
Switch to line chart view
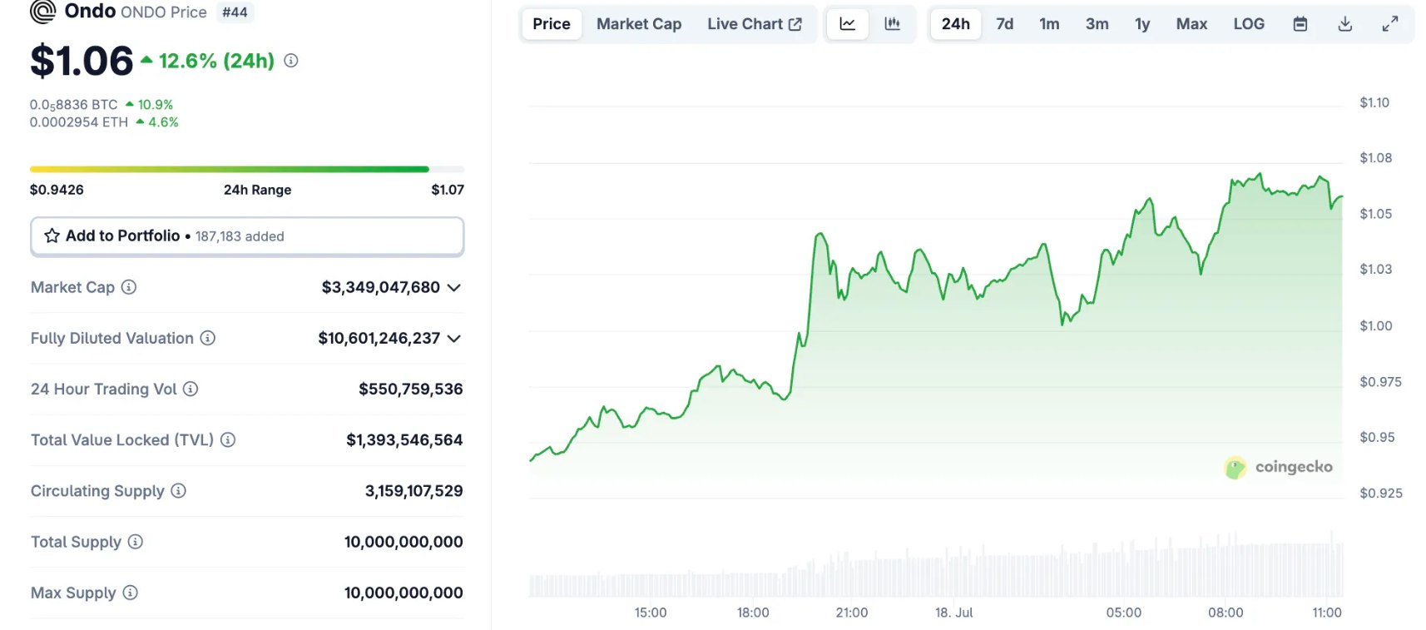[848, 24]
